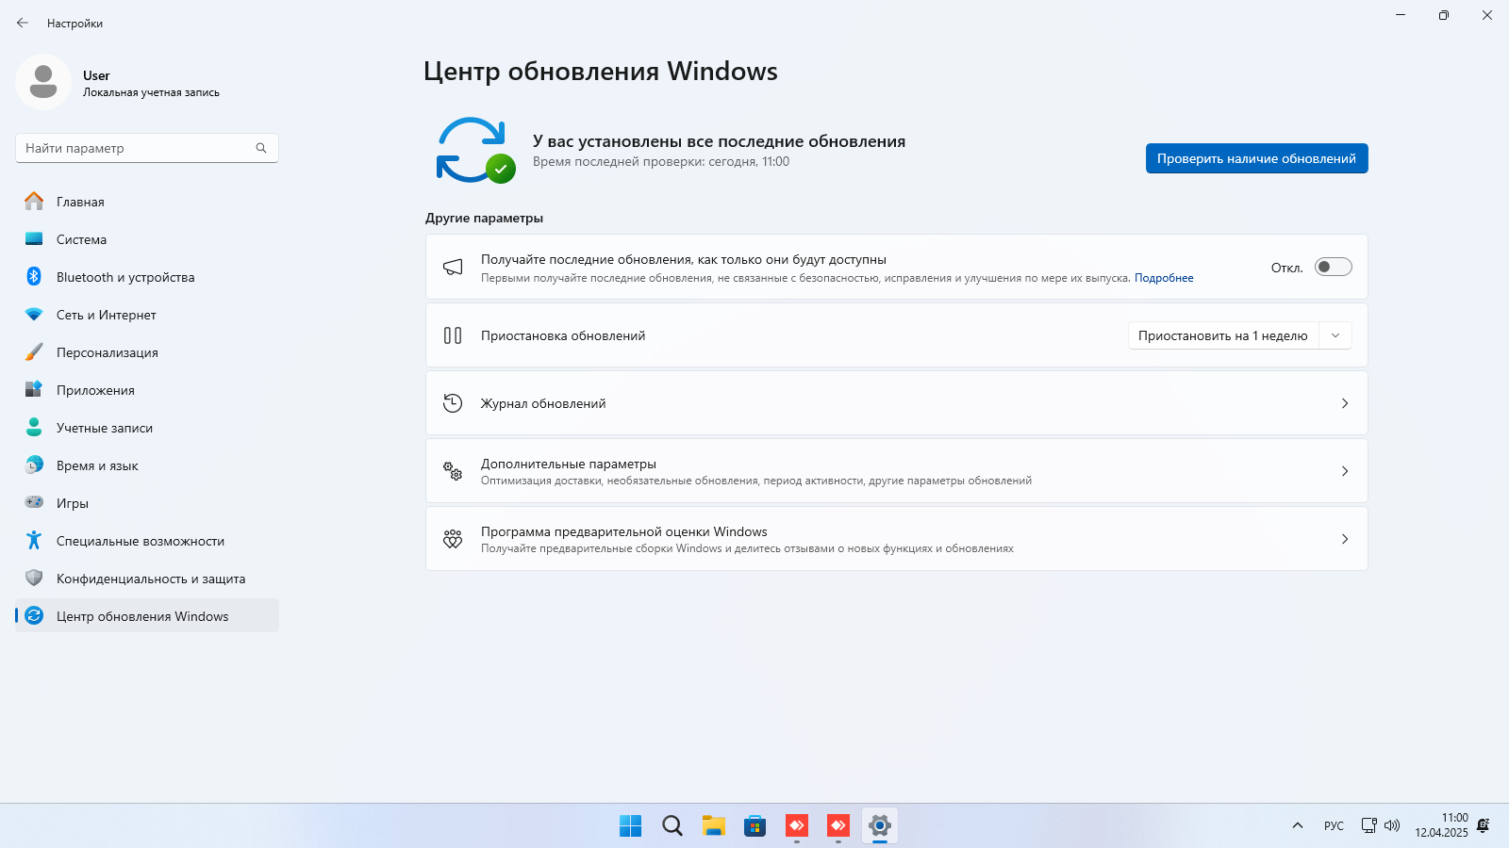This screenshot has width=1509, height=848.
Task: Open Программа предварительной оценки Windows page
Action: click(x=896, y=539)
